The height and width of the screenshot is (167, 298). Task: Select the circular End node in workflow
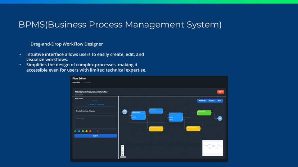pos(220,118)
